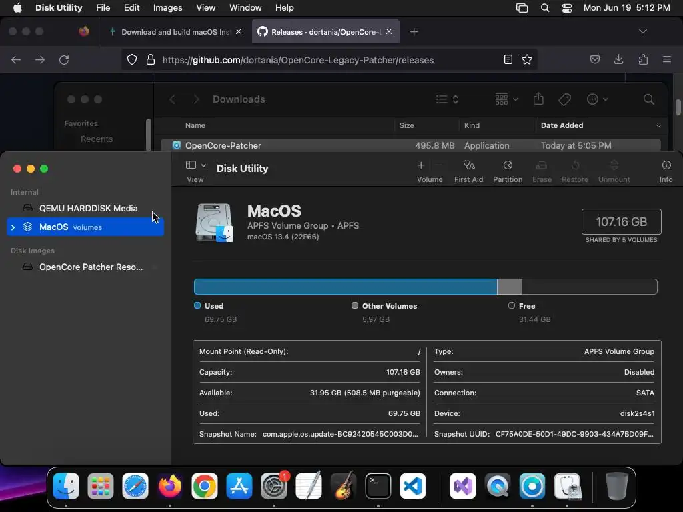
Task: Open Finder from the Dock
Action: (x=66, y=486)
